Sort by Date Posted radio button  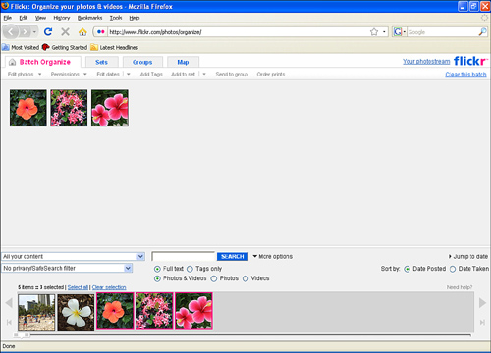(408, 269)
